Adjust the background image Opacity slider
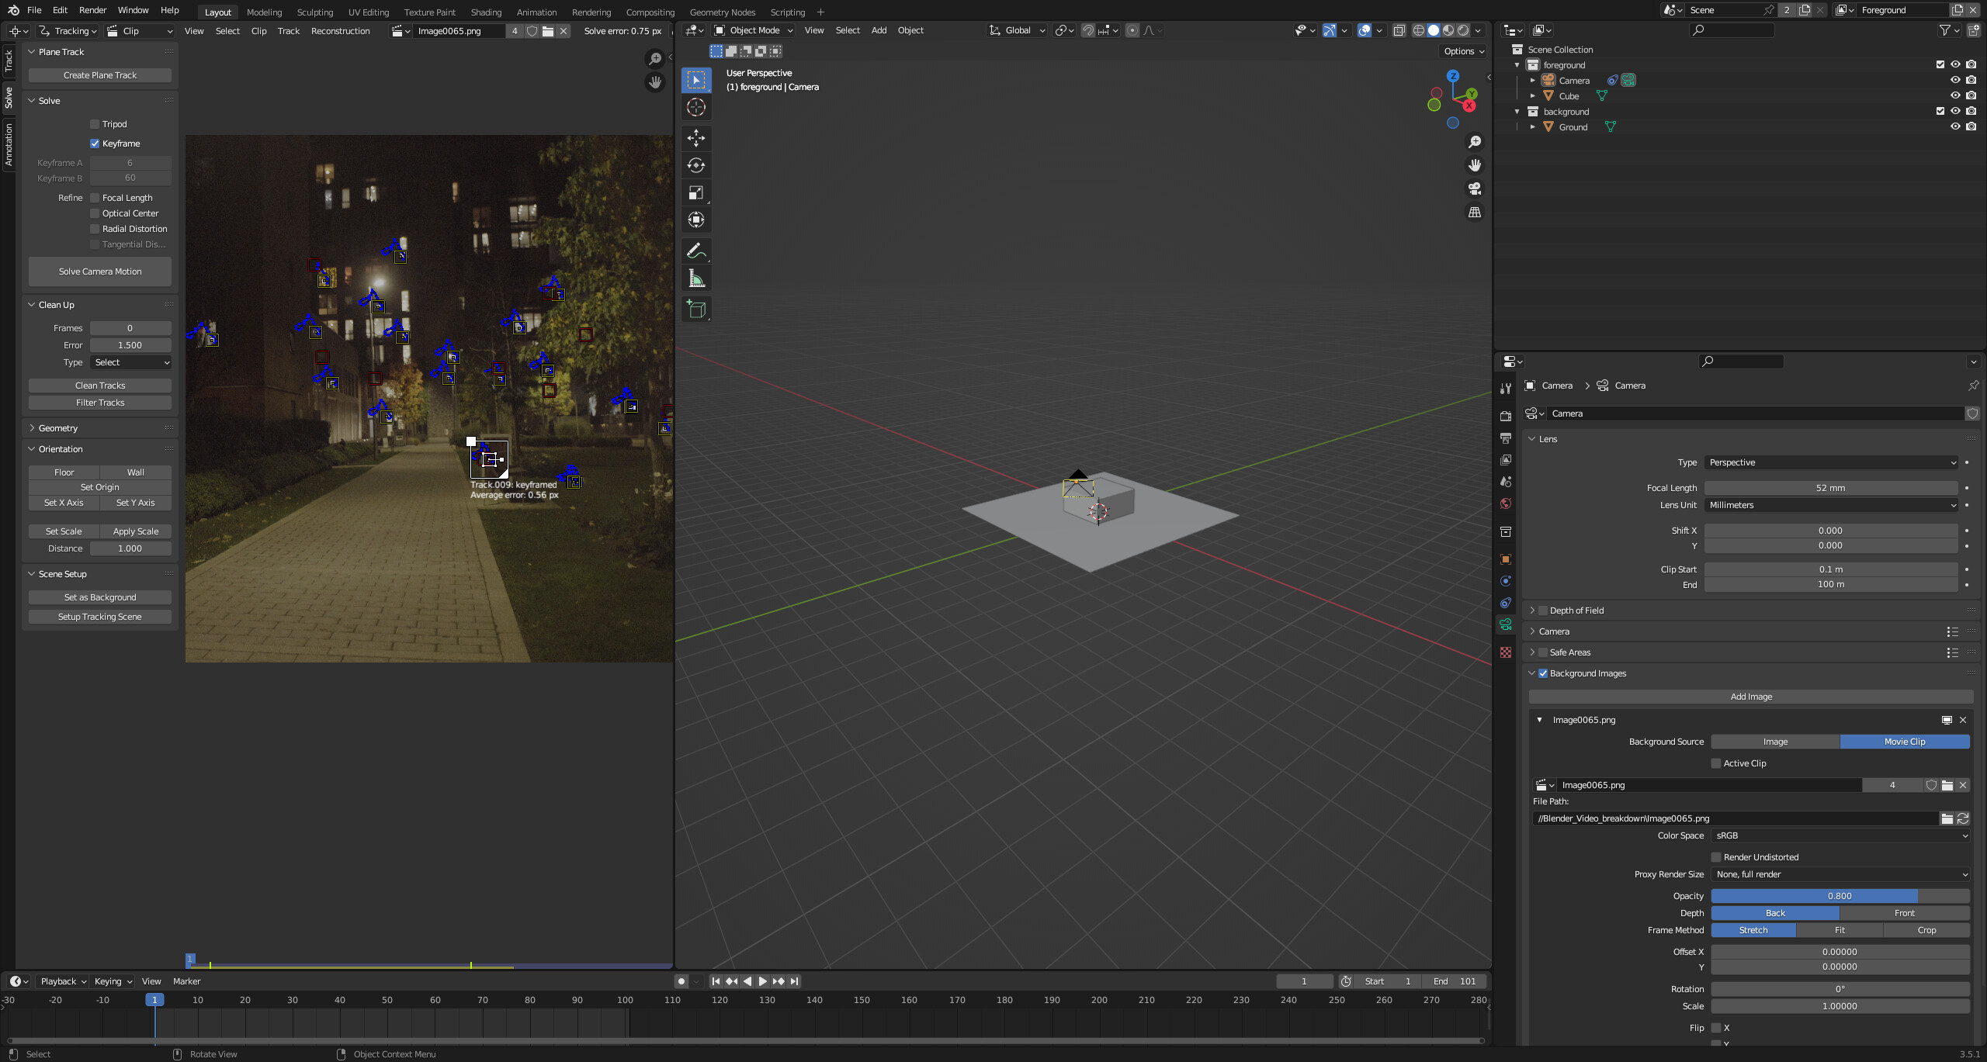1987x1062 pixels. [1840, 895]
